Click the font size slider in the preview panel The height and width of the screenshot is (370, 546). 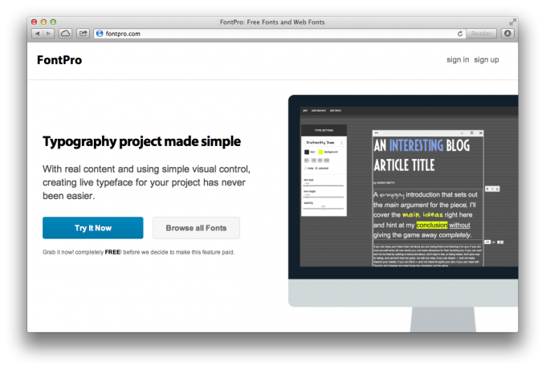pos(324,185)
